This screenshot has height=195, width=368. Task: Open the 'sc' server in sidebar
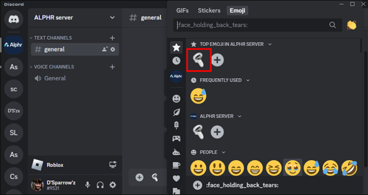click(x=14, y=89)
